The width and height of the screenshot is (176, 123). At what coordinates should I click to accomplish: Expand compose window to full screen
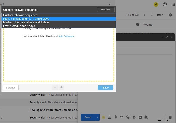click(x=167, y=37)
